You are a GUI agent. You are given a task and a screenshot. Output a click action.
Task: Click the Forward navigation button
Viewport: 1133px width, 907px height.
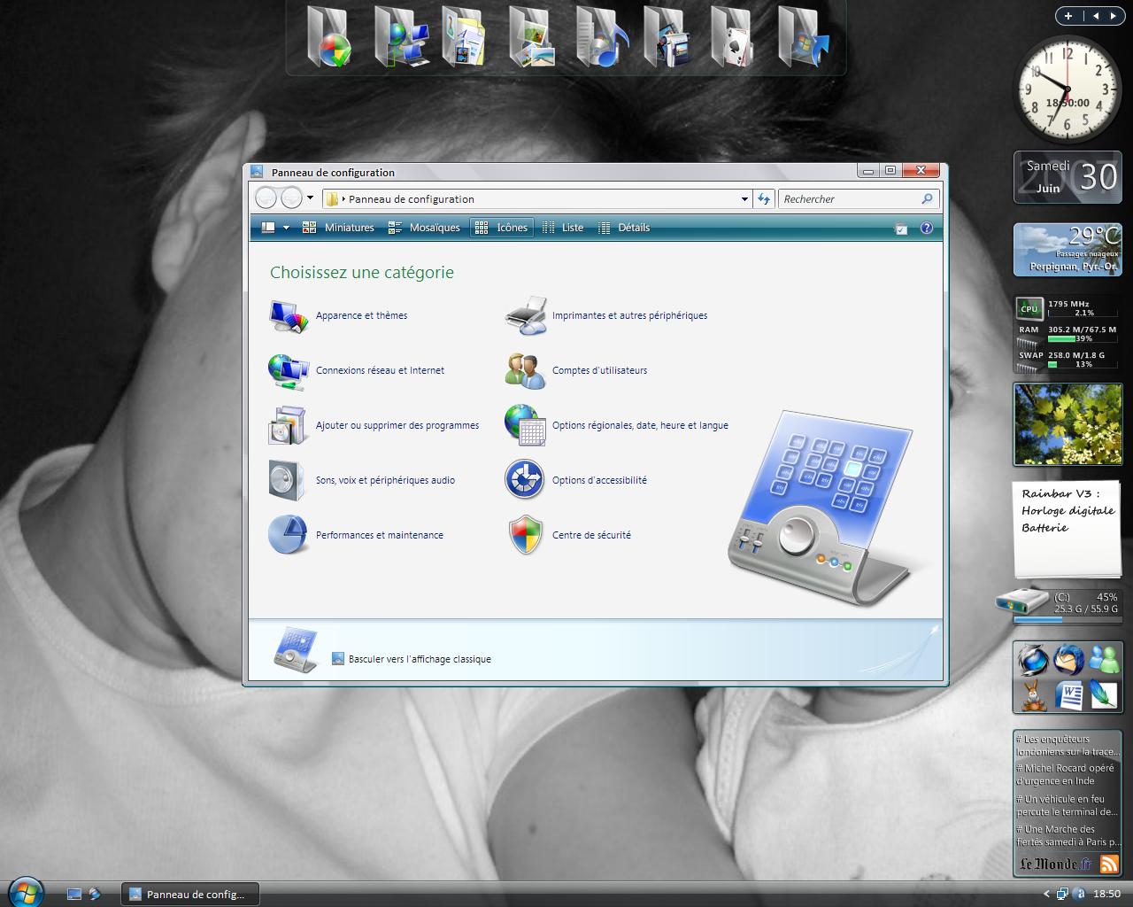pyautogui.click(x=291, y=198)
